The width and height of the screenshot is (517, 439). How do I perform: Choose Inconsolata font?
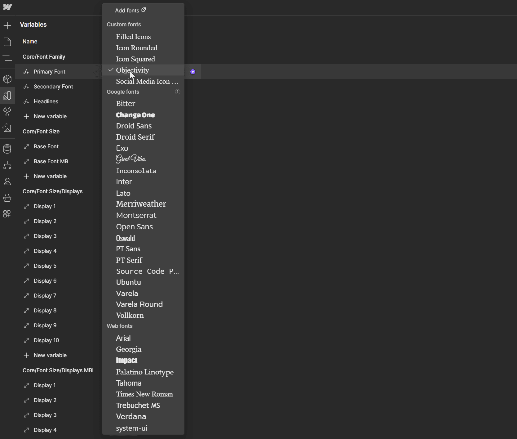point(143,171)
